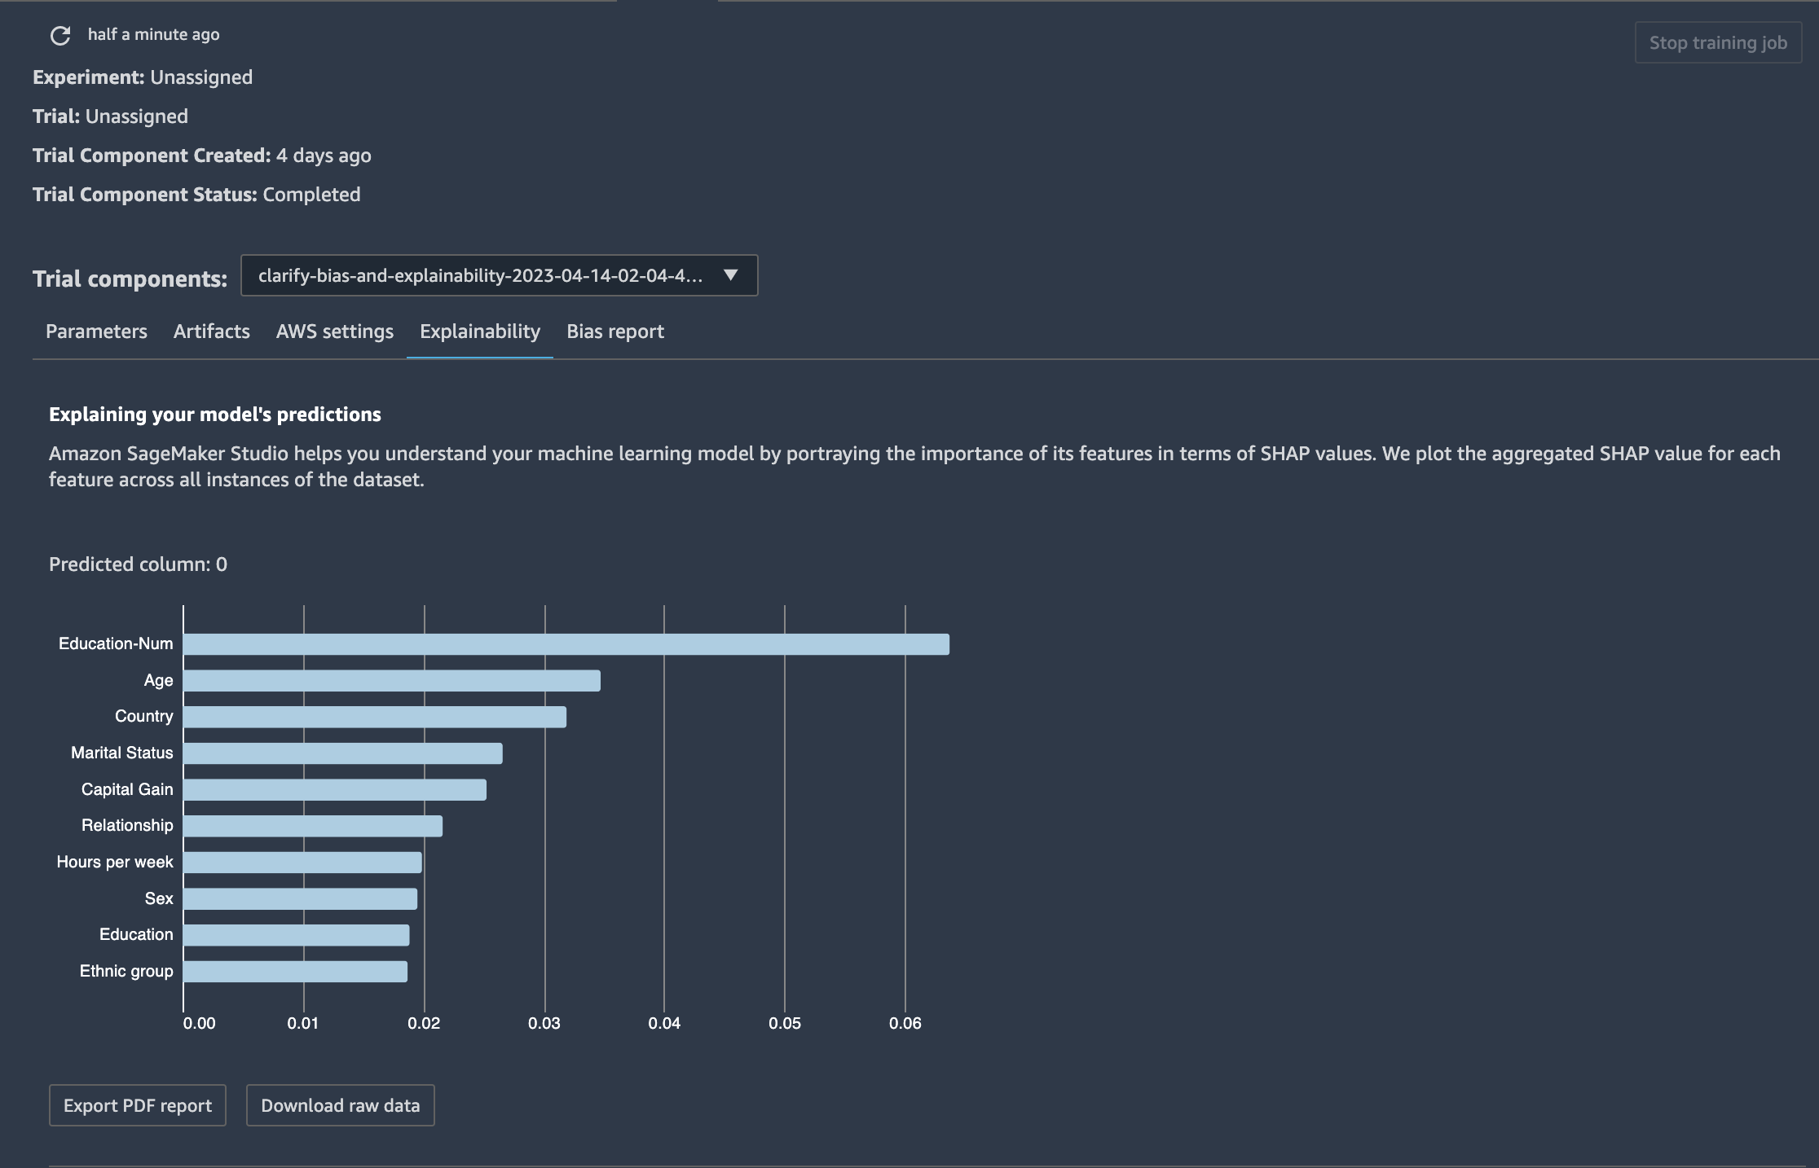1819x1168 pixels.
Task: Click the Sex feature bar
Action: tap(300, 899)
